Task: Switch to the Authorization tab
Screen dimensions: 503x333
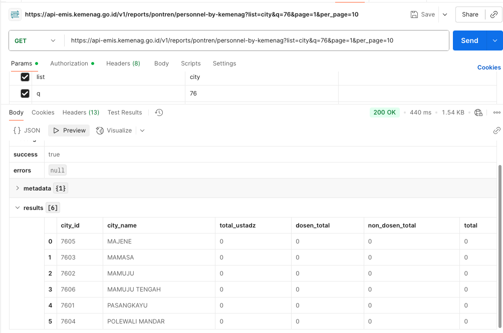Action: tap(69, 63)
